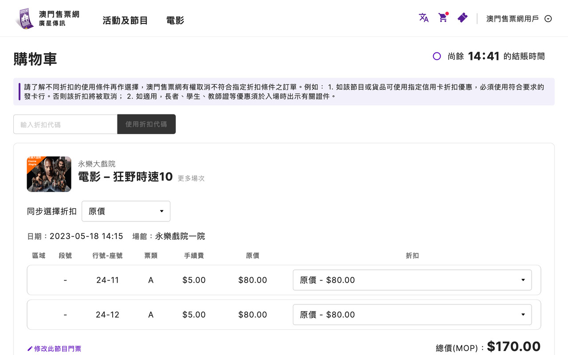568x355 pixels.
Task: Click the 電影 – 狂野時速10 title
Action: click(x=126, y=176)
